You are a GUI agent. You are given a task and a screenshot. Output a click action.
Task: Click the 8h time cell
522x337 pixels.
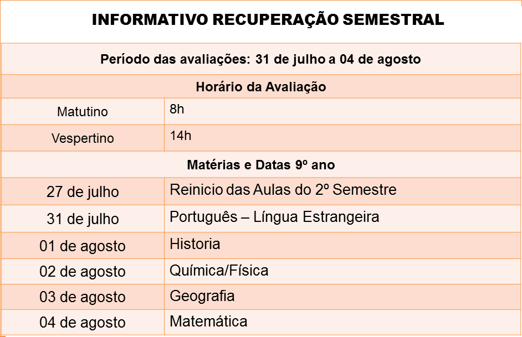point(342,111)
